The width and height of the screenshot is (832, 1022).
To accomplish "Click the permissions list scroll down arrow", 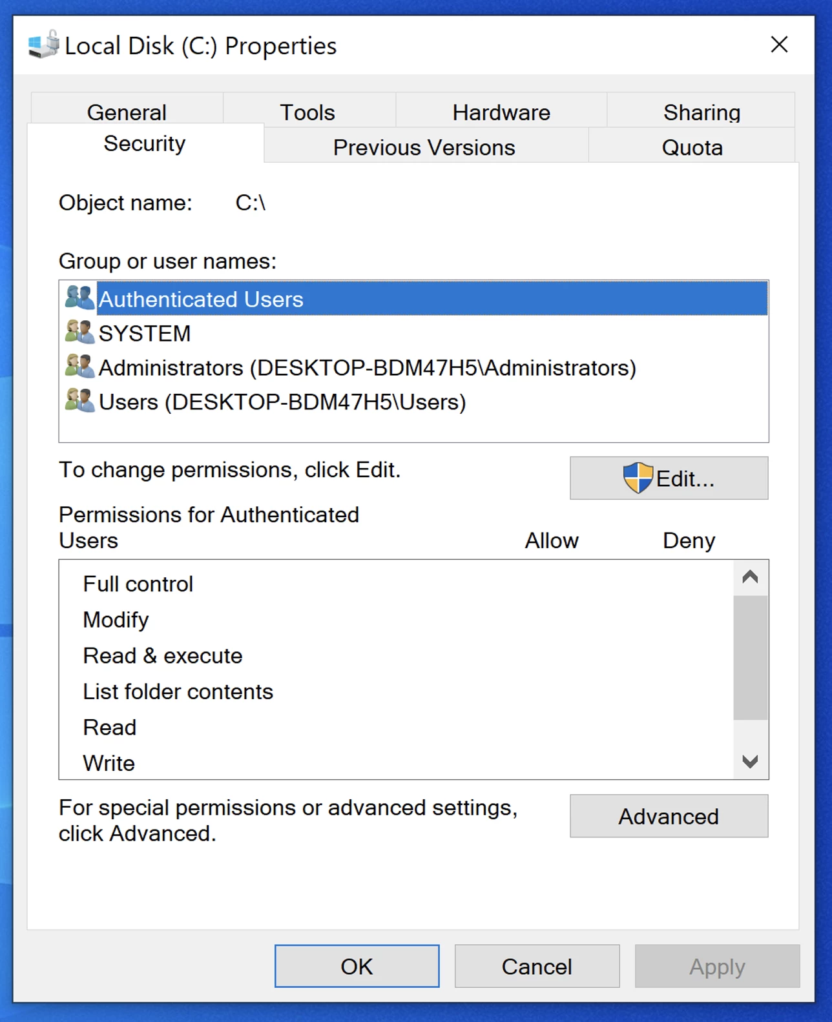I will coord(750,761).
